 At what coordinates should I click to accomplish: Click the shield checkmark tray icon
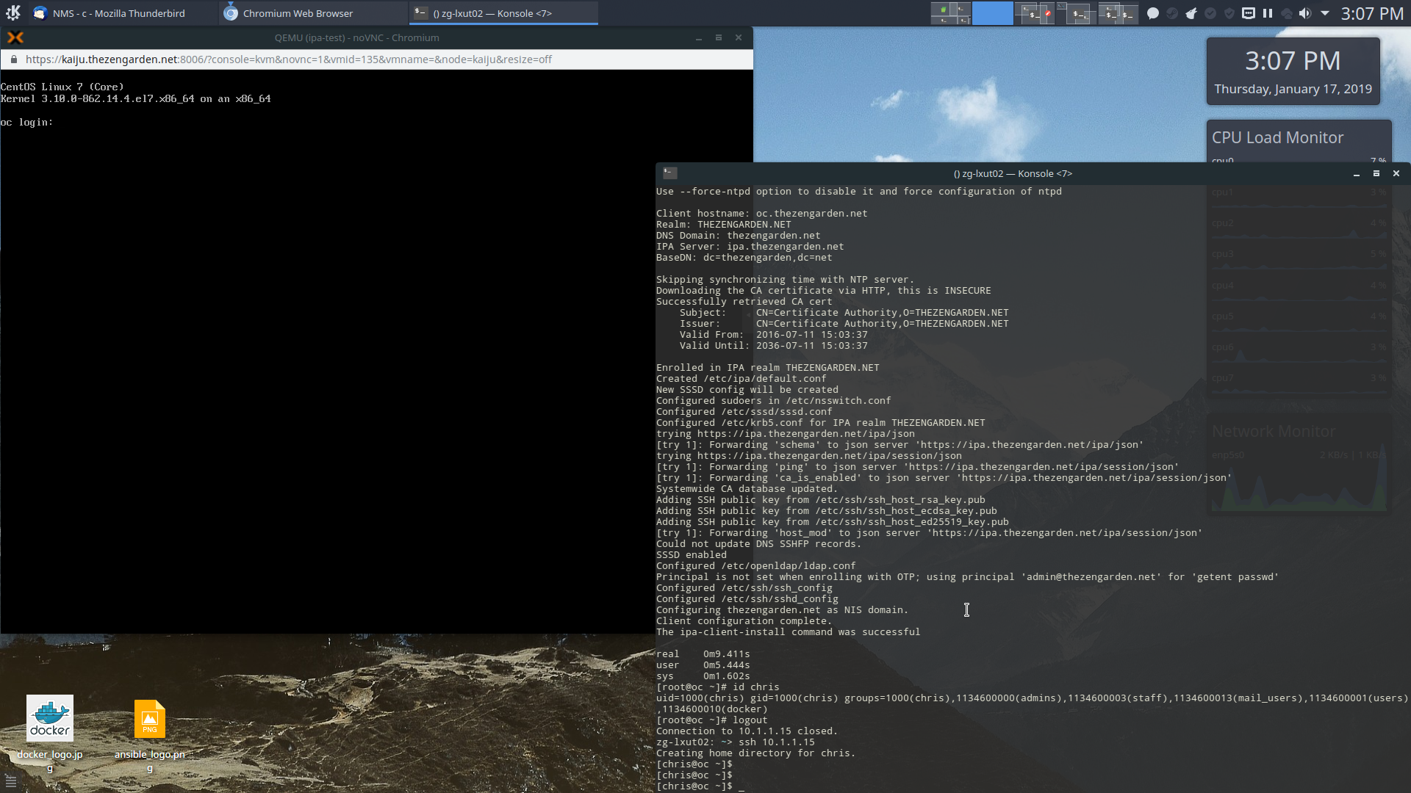[x=1229, y=13]
